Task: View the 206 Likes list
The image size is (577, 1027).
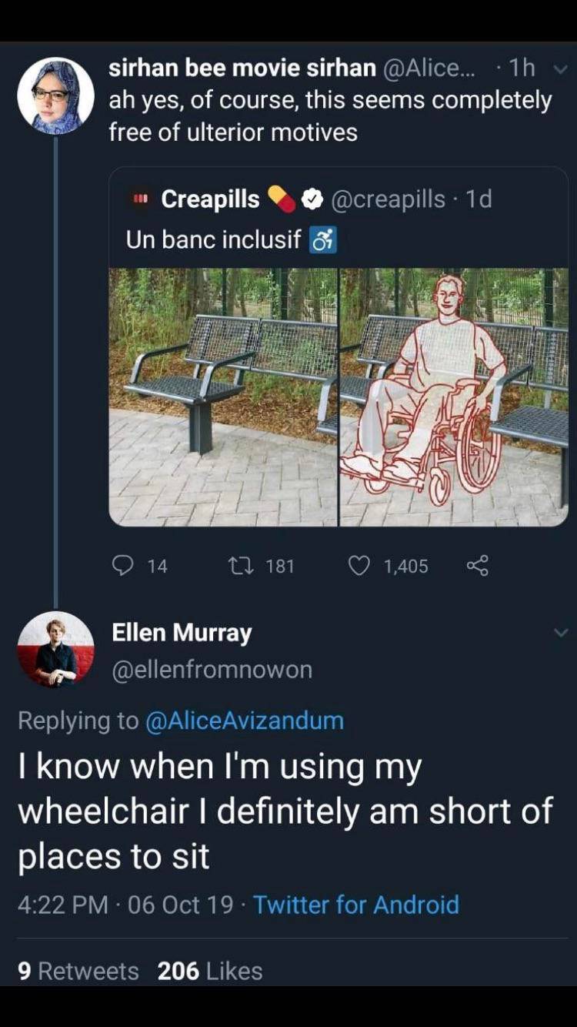Action: [210, 971]
